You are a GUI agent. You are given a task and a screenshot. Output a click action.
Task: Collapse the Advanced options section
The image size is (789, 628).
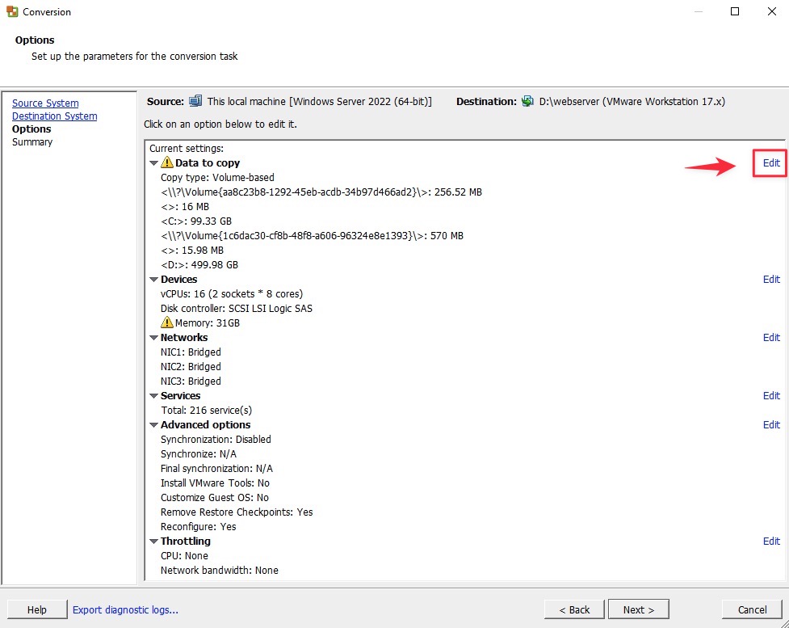pos(154,425)
